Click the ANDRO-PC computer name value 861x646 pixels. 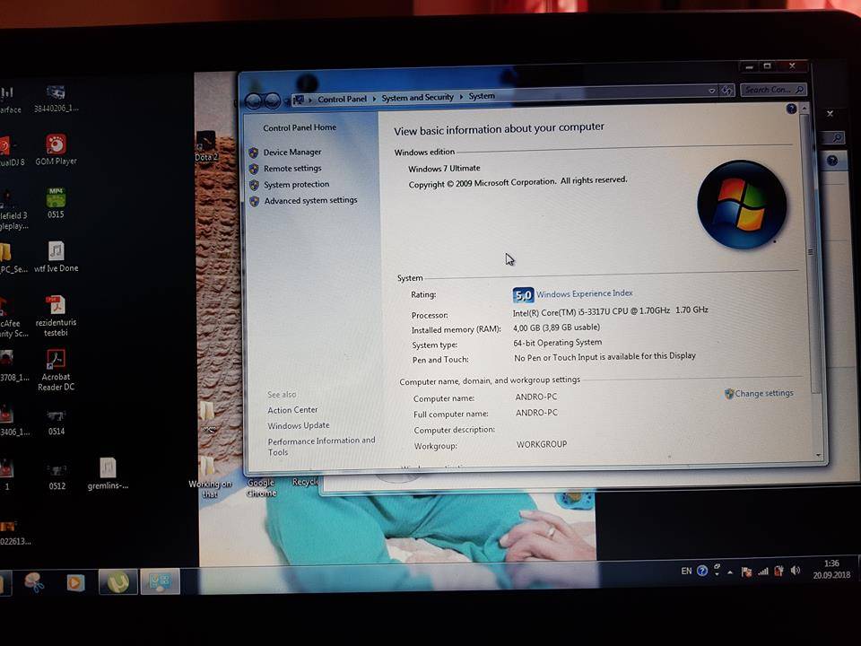[536, 397]
